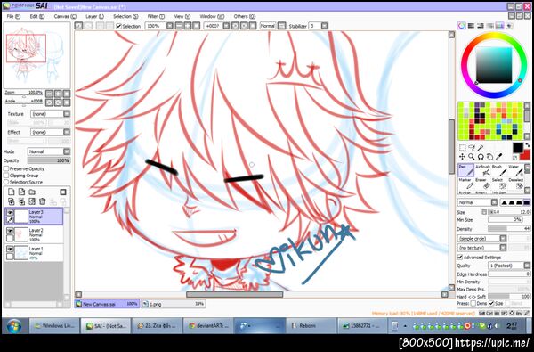Viewport: 534px width, 352px height.
Task: Open the Edit menu
Action: (x=37, y=16)
